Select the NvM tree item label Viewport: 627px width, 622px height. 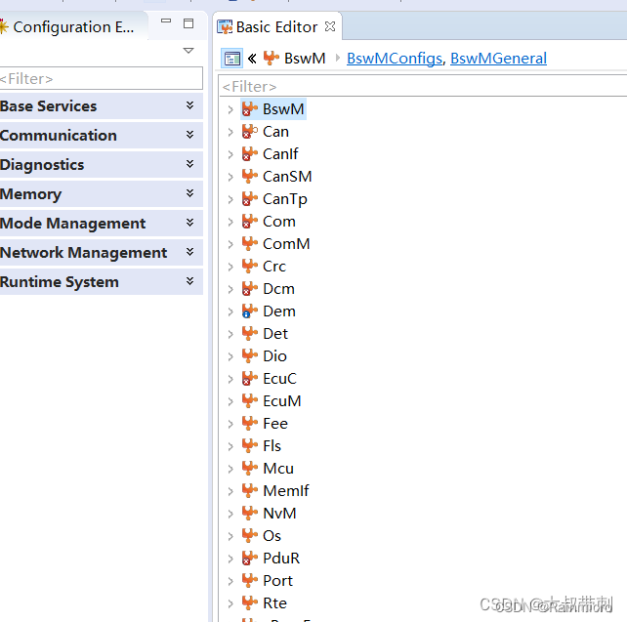point(279,514)
